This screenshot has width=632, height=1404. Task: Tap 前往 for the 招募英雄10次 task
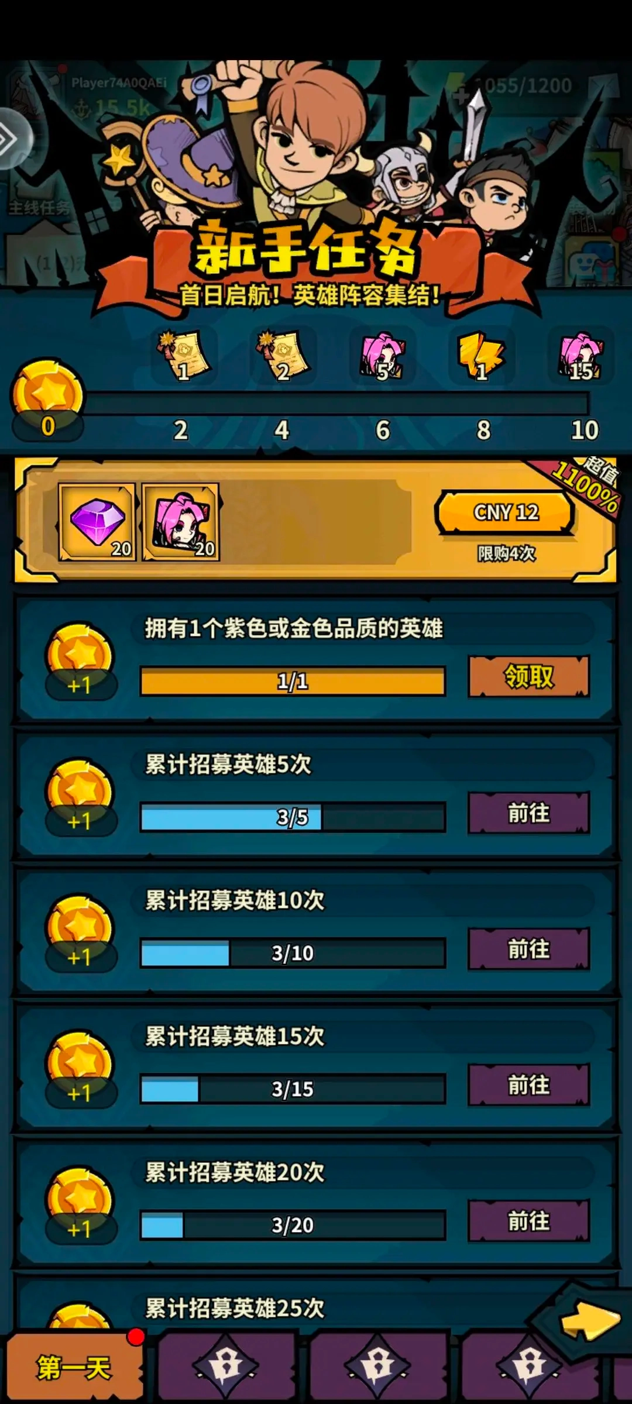coord(529,949)
